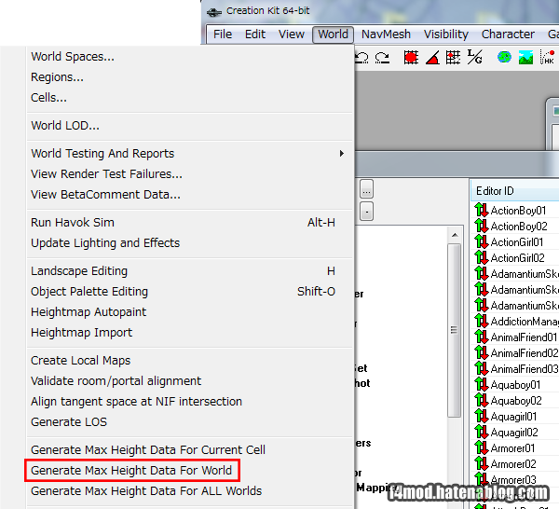The height and width of the screenshot is (509, 559).
Task: Open the Character menu
Action: (508, 34)
